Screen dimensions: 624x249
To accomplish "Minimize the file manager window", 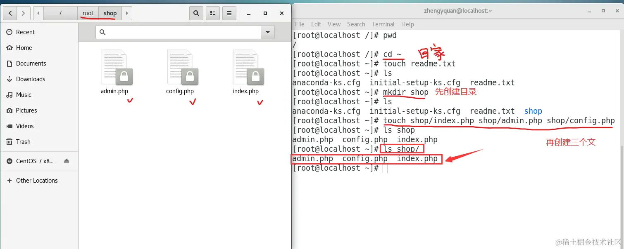I will pos(248,13).
